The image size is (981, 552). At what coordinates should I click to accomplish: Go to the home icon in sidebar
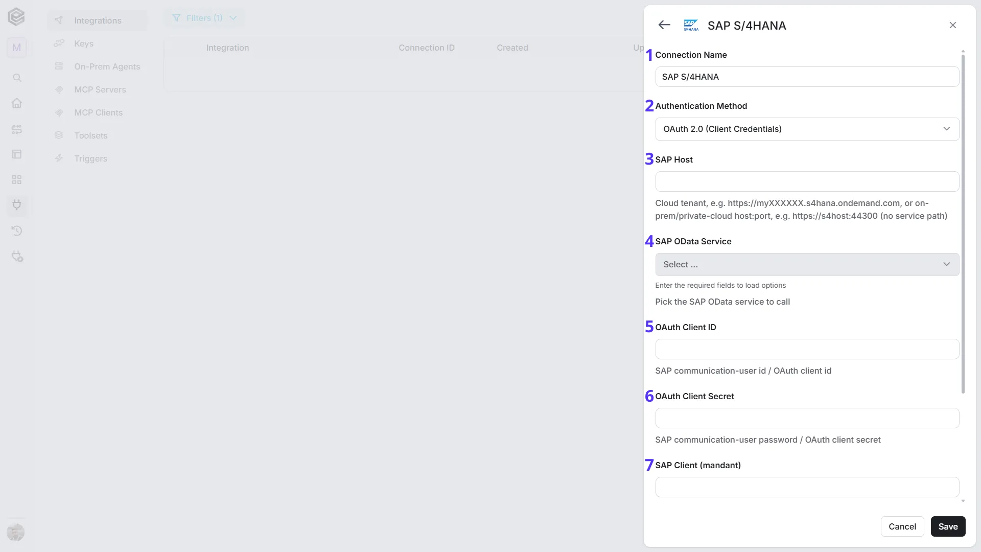[17, 103]
